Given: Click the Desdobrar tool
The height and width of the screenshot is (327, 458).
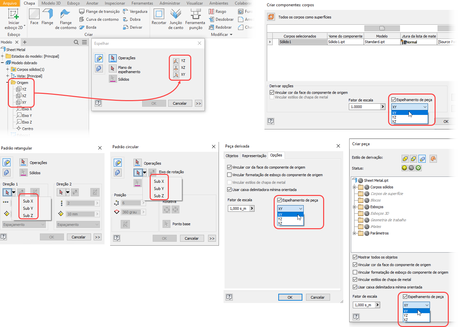Looking at the screenshot, I should tap(221, 19).
